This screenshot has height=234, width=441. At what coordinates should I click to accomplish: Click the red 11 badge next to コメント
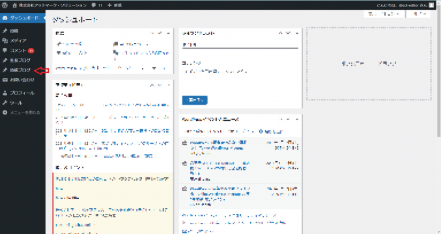point(31,51)
